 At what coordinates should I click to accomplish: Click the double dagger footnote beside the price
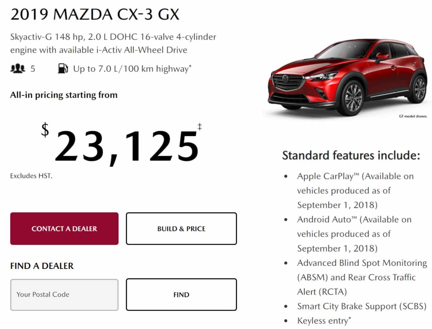(200, 127)
